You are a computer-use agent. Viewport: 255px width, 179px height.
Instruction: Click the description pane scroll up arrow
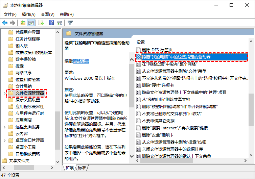(132, 60)
